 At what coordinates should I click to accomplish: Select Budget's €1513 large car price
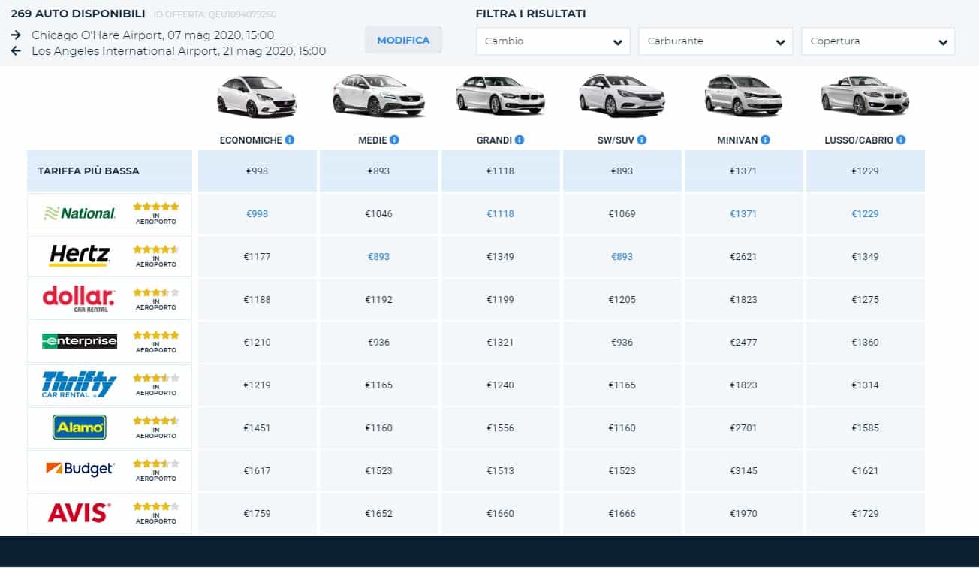[x=500, y=470]
